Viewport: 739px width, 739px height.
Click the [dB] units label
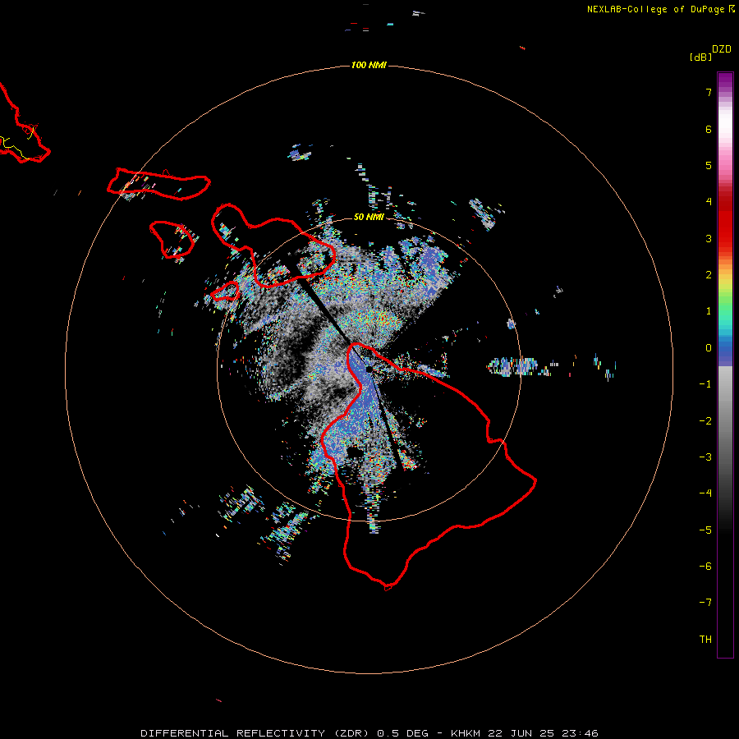(x=701, y=57)
